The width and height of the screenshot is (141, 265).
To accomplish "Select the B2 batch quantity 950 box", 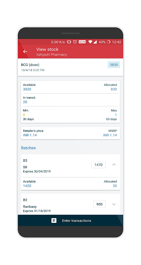I will click(x=100, y=204).
